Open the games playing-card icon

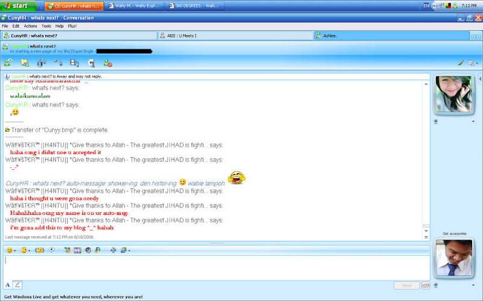point(91,63)
